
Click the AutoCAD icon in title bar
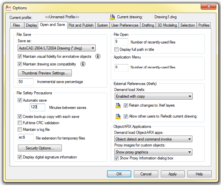point(9,8)
